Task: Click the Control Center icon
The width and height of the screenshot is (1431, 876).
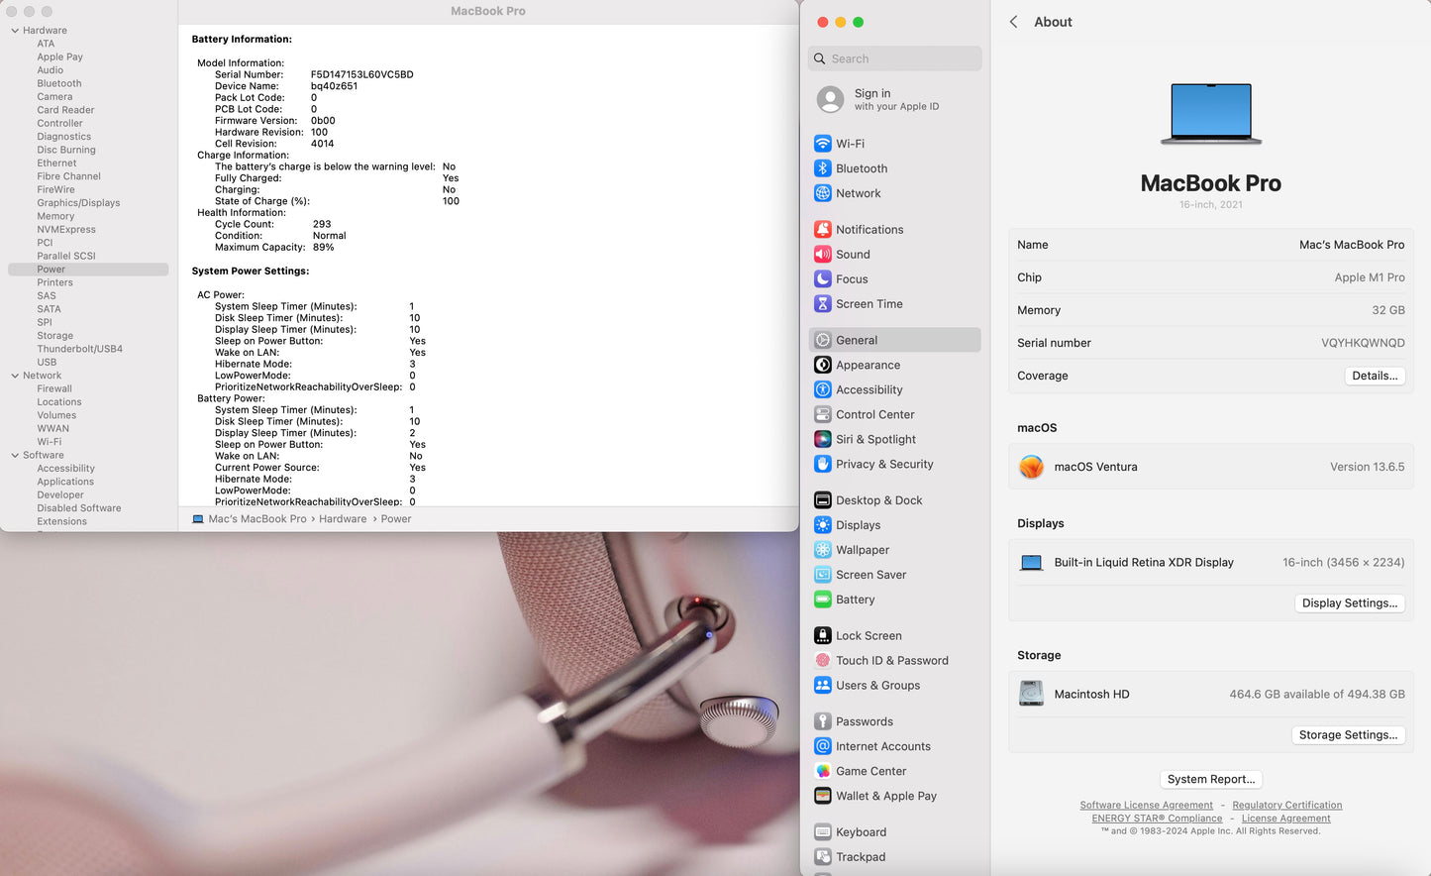Action: 822,414
